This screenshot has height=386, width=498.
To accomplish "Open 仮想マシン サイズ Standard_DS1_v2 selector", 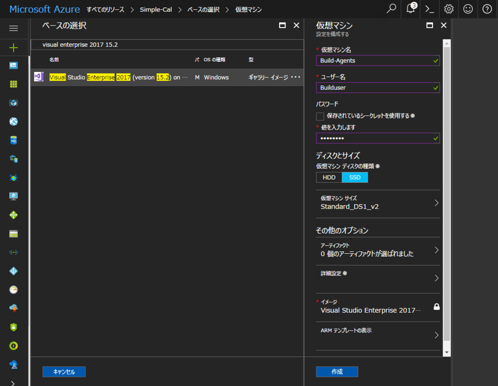I will (378, 203).
